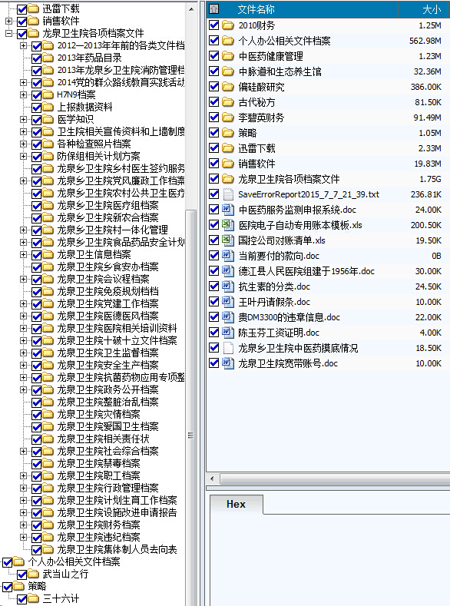Image resolution: width=450 pixels, height=606 pixels.
Task: Sort by the 文件名称 column header
Action: click(256, 9)
